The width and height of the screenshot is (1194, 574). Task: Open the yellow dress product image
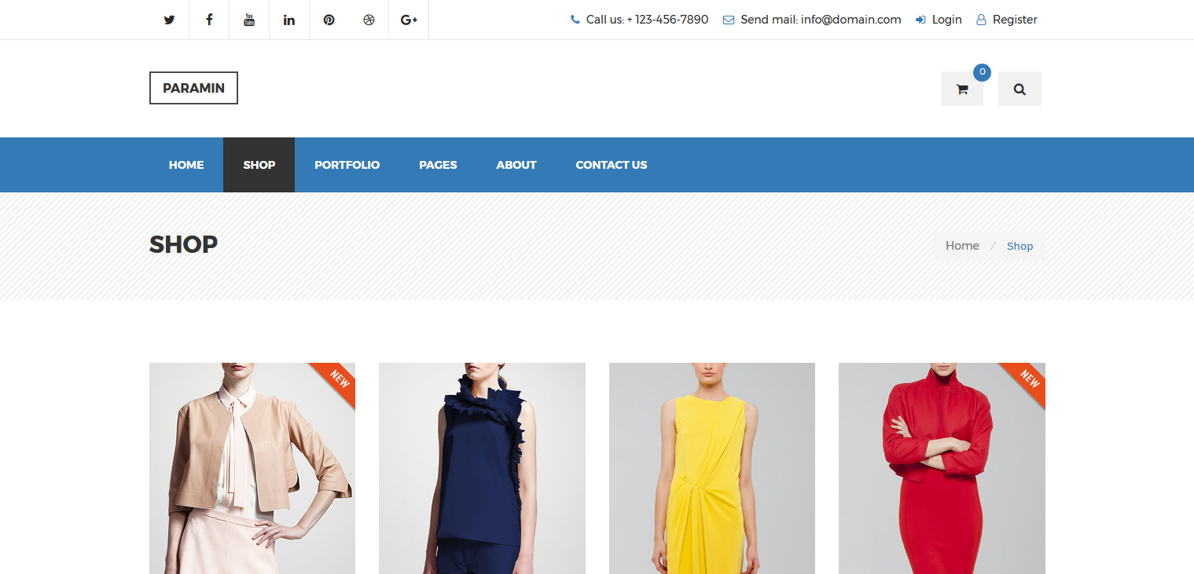[712, 469]
